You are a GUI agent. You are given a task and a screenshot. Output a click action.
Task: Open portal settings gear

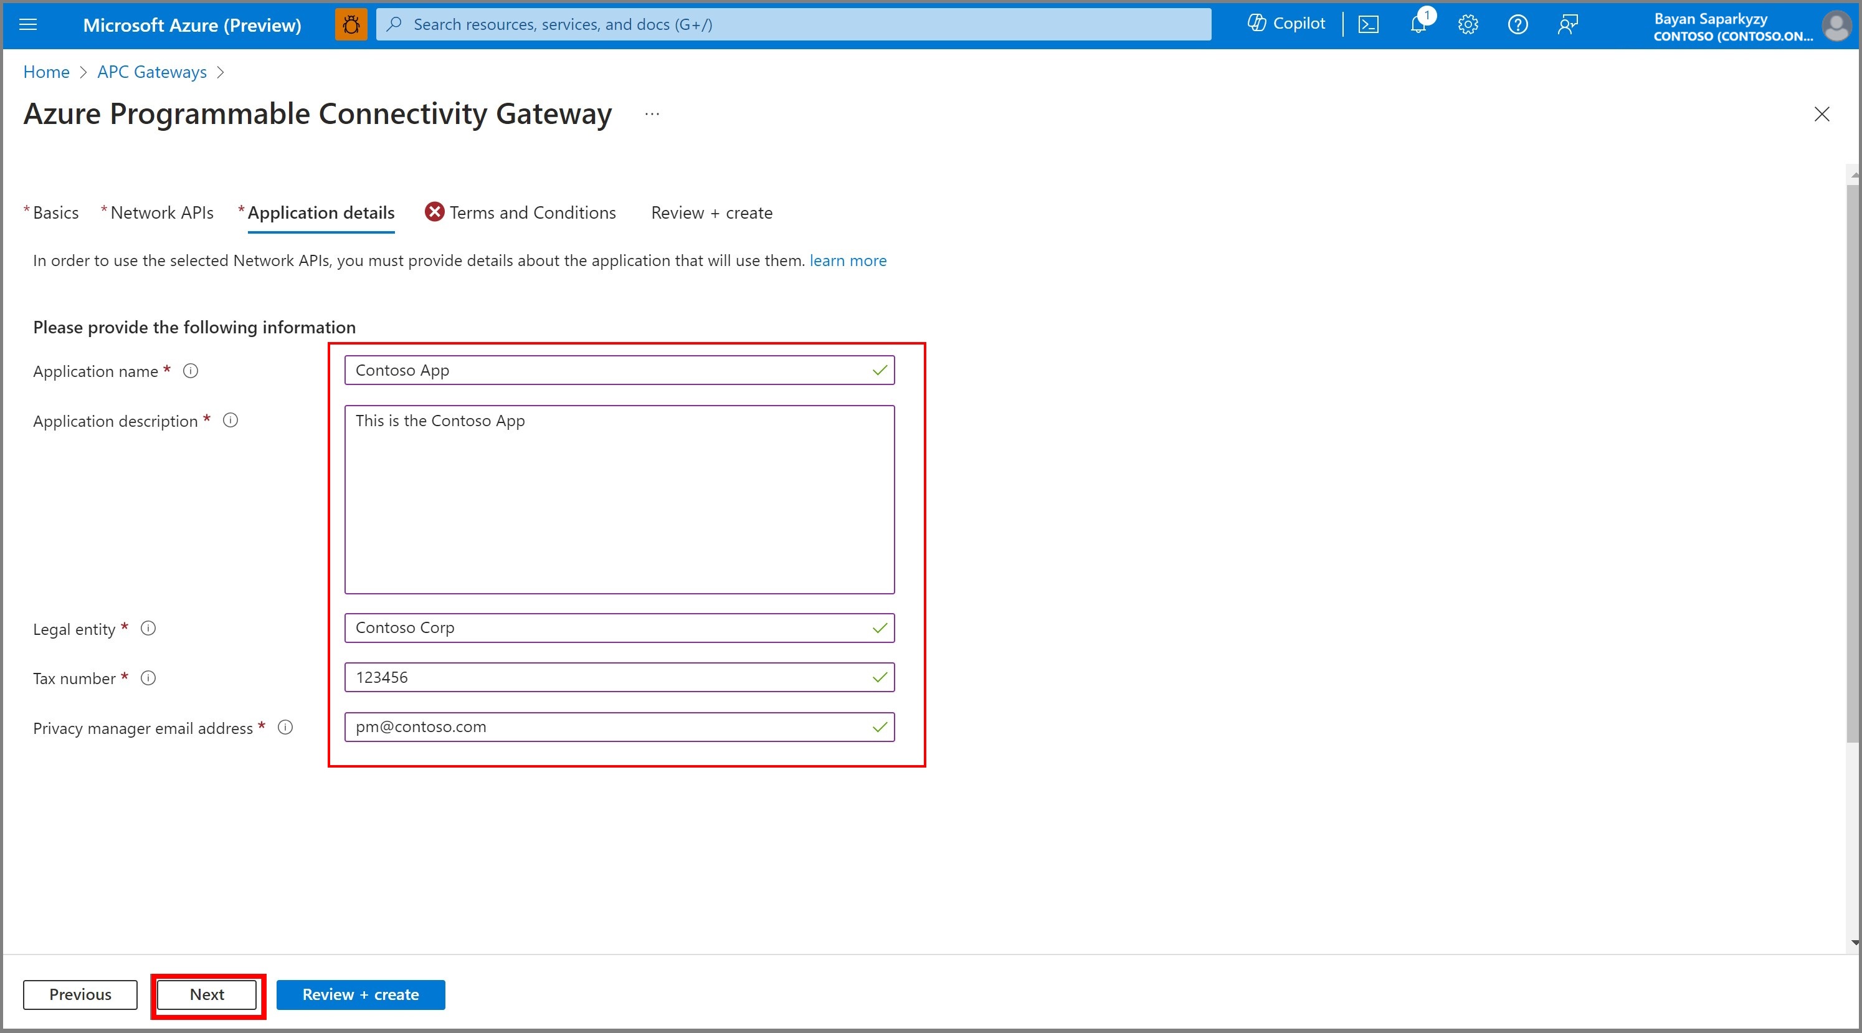[1467, 24]
